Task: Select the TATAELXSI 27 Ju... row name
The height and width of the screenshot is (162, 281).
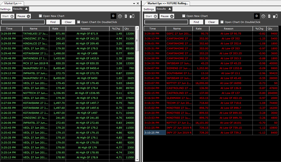Action: [x=35, y=33]
